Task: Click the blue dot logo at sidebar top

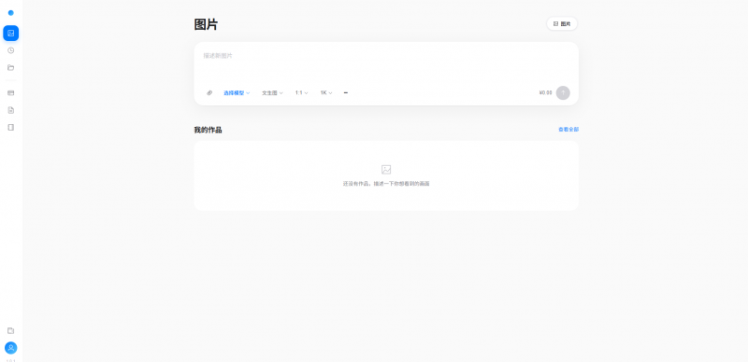Action: [11, 13]
